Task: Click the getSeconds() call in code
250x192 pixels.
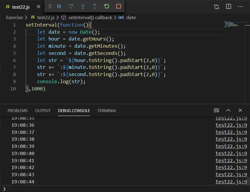Action: click(107, 53)
